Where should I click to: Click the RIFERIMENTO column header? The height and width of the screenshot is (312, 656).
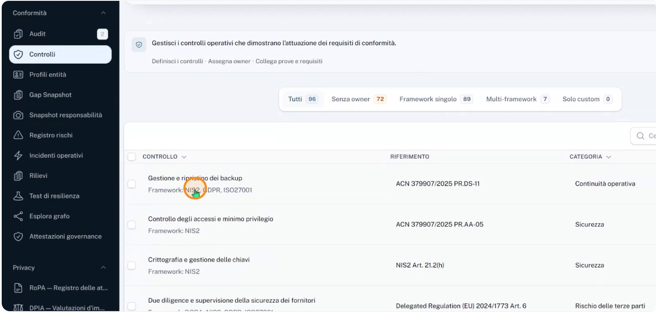point(410,157)
